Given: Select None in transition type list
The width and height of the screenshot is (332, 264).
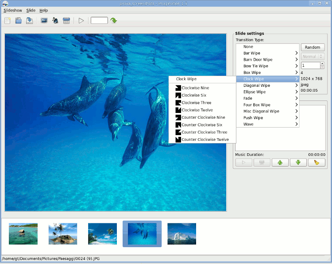Looking at the screenshot, I should click(x=248, y=47).
